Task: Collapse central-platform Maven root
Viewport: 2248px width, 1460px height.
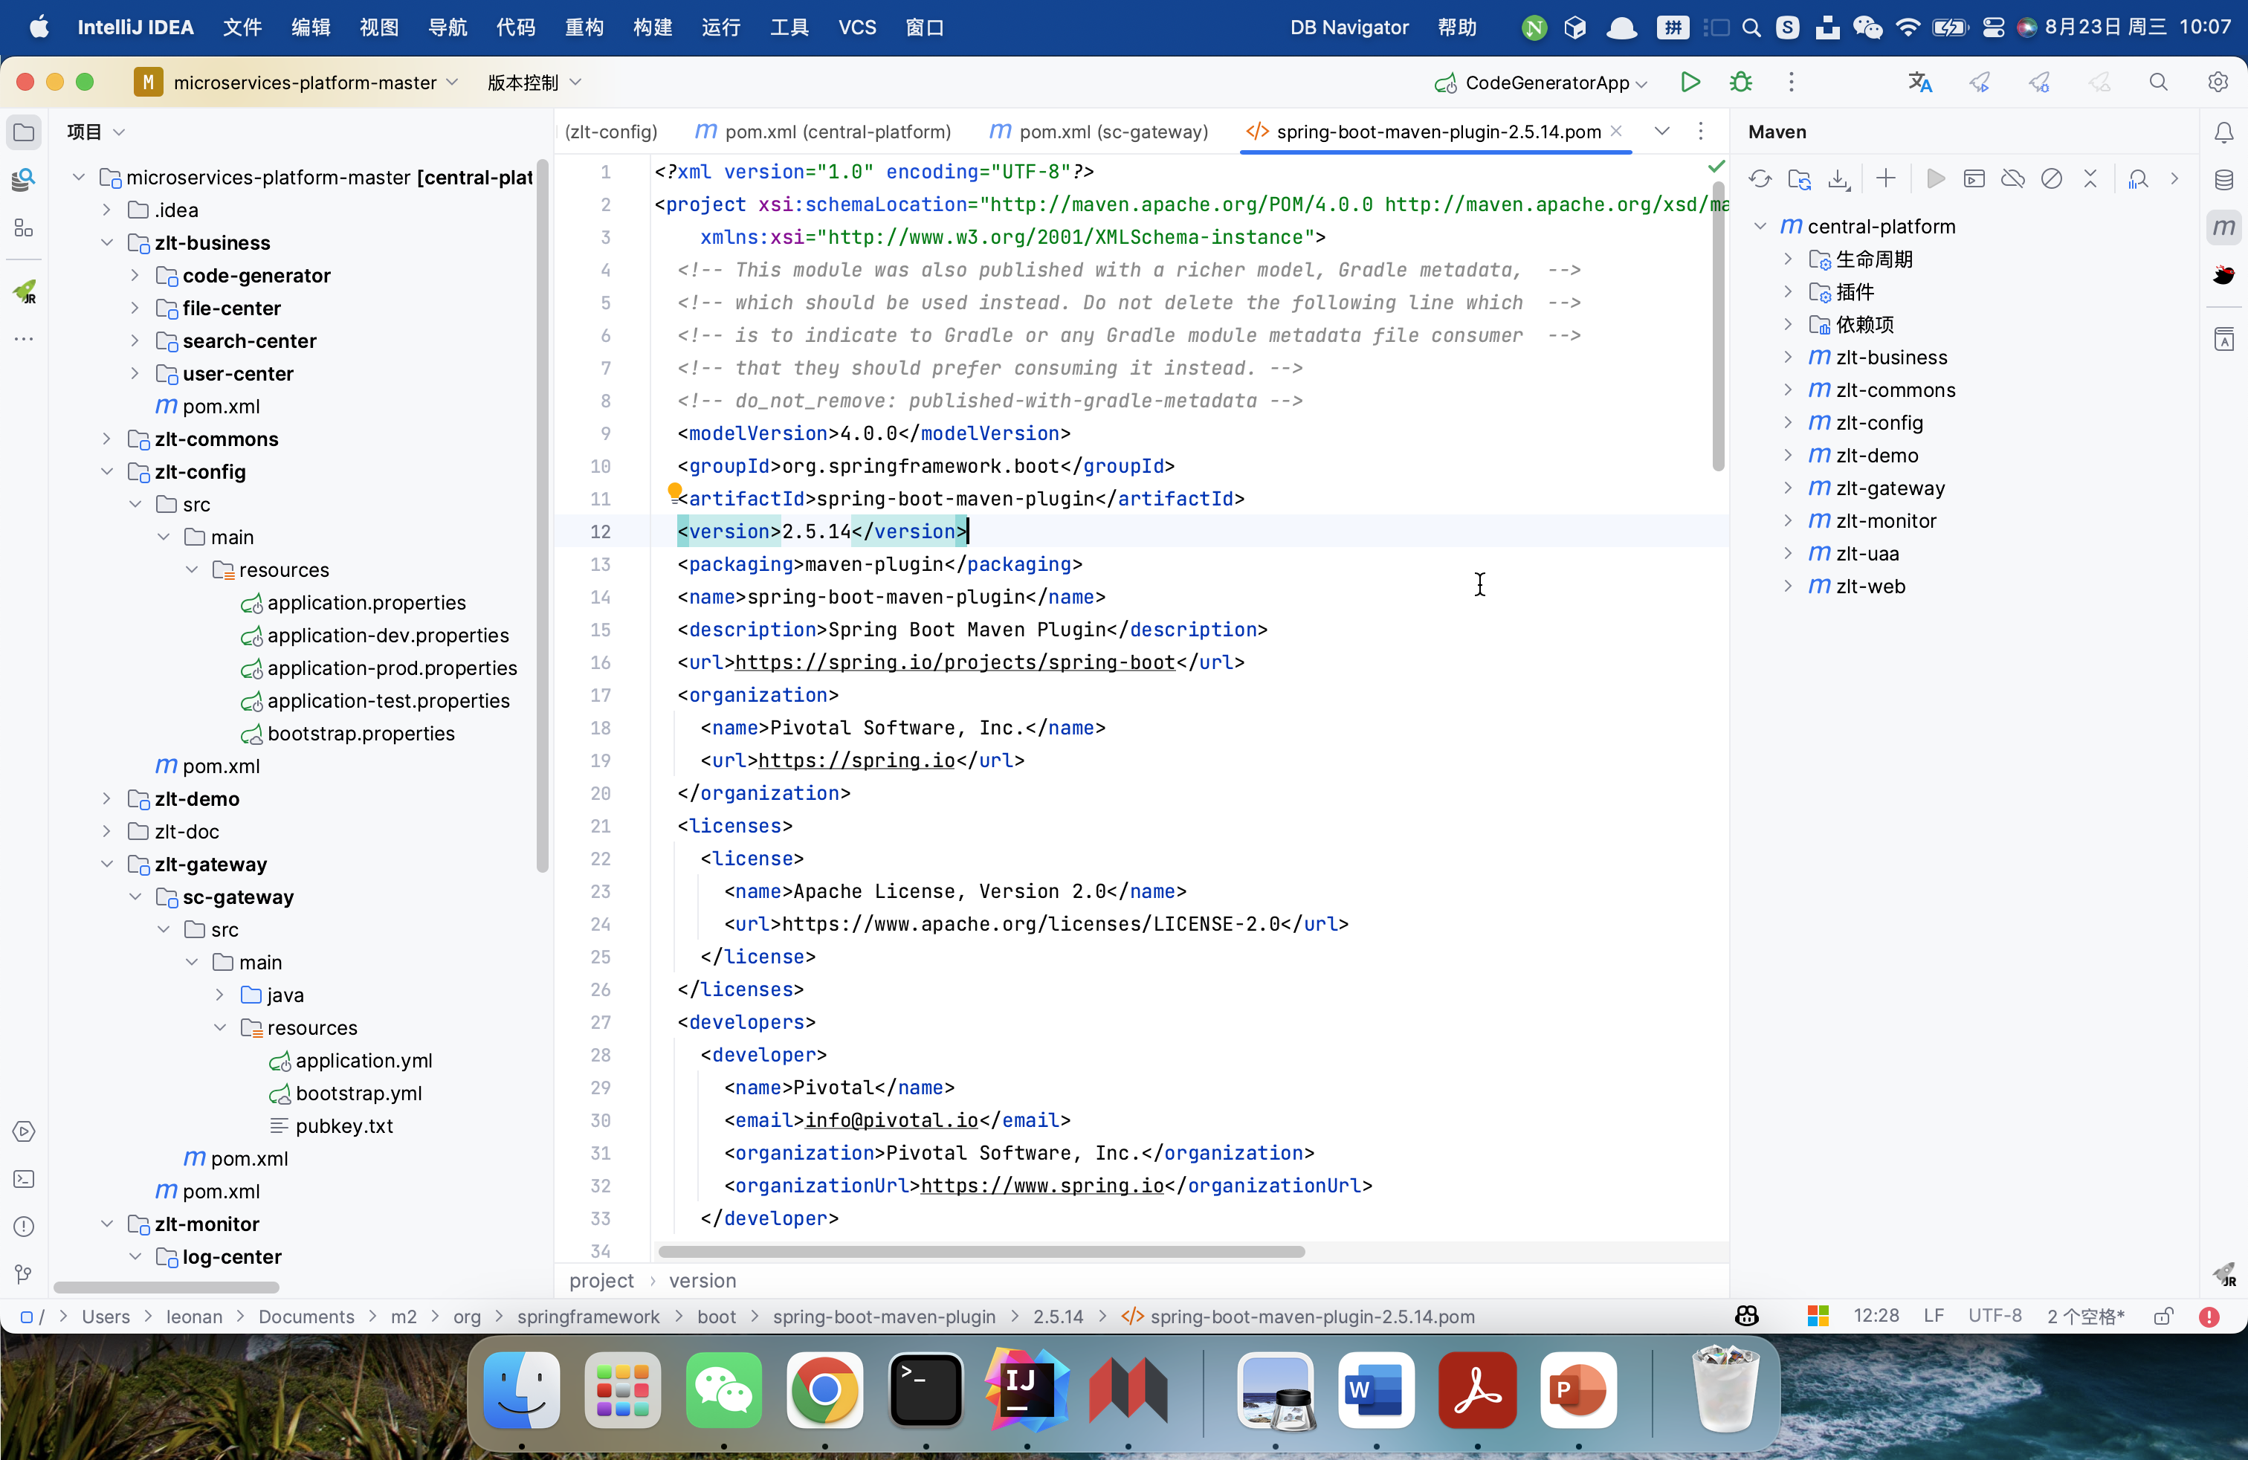Action: click(x=1760, y=226)
